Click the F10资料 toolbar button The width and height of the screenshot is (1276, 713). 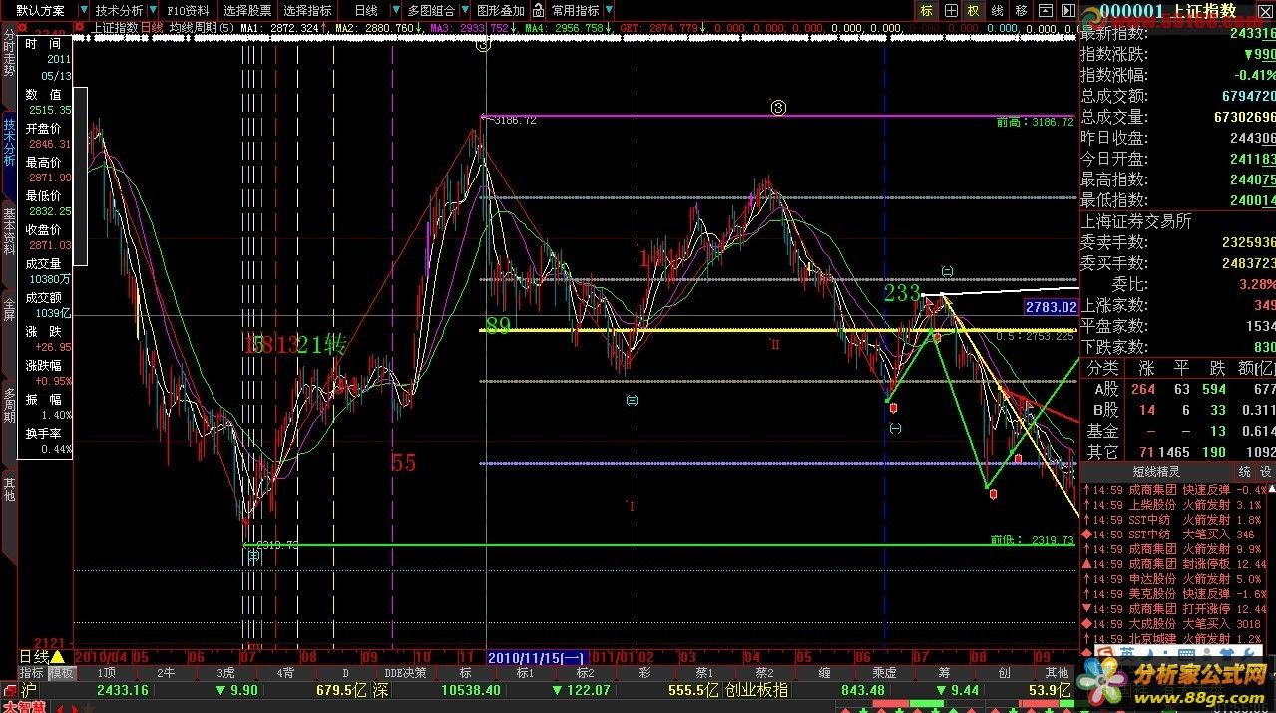coord(189,10)
